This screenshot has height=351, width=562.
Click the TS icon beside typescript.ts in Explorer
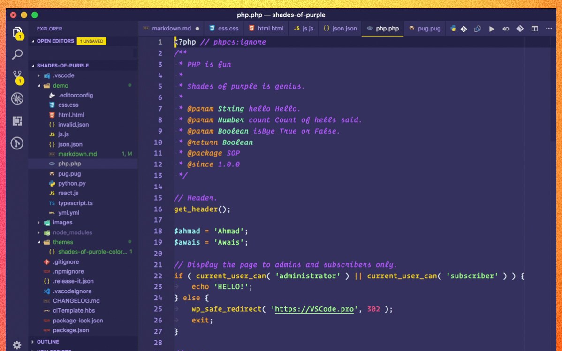tap(52, 203)
